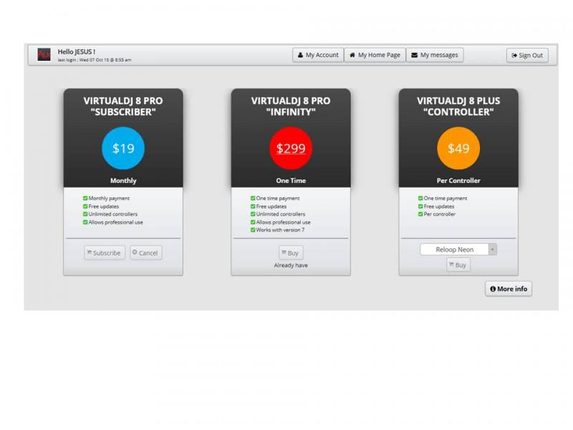Open the Reloop Neon controller dropdown
Screen dimensions: 573x430
click(x=455, y=249)
